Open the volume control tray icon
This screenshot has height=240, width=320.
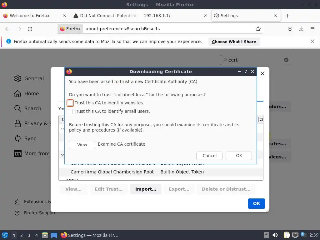(x=275, y=235)
